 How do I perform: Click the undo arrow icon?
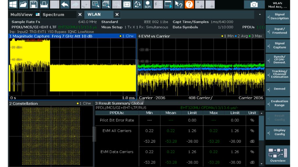tap(65, 5)
